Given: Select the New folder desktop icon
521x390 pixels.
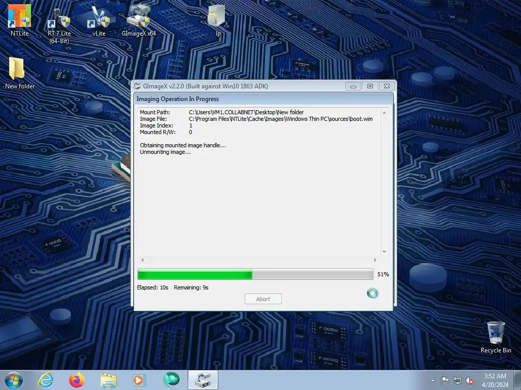Looking at the screenshot, I should click(20, 73).
